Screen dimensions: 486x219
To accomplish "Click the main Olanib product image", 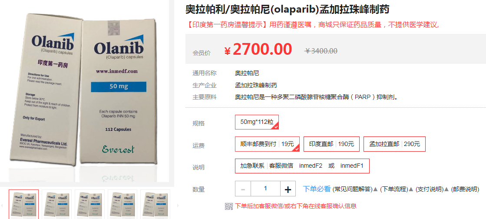I will click(x=85, y=91).
